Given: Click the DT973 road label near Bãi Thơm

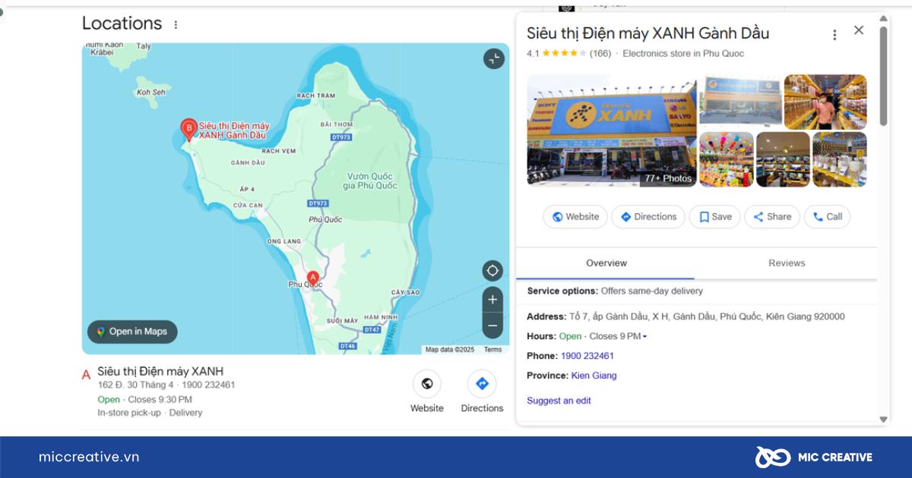Looking at the screenshot, I should click(x=341, y=137).
